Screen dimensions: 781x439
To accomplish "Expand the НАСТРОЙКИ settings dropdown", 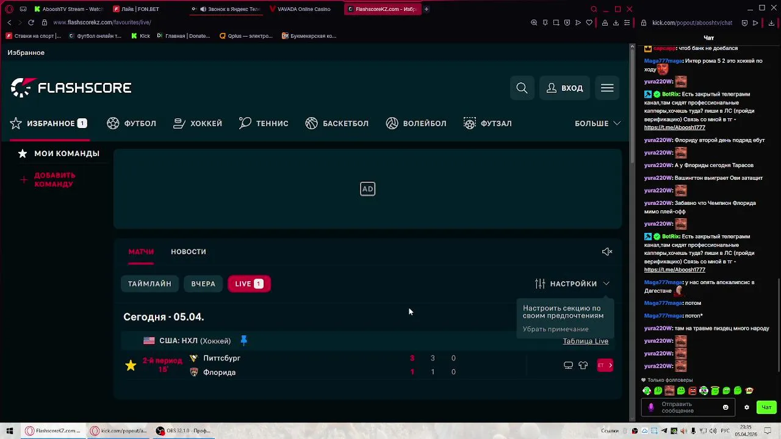I will point(572,284).
